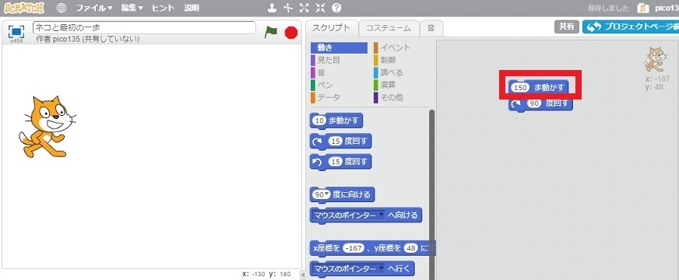Click the pico13 account avatar icon
This screenshot has height=280, width=679.
(x=642, y=8)
